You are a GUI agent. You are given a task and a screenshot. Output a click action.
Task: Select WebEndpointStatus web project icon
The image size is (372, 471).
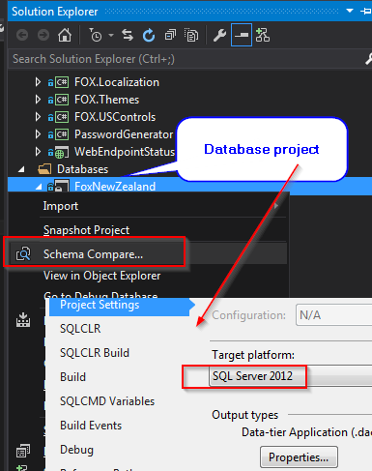(62, 152)
